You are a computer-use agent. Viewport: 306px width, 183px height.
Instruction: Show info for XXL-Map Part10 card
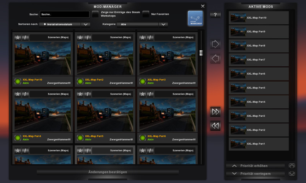coord(25,37)
